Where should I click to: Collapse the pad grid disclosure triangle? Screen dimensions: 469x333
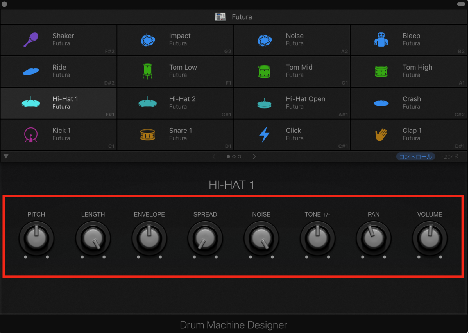[6, 156]
